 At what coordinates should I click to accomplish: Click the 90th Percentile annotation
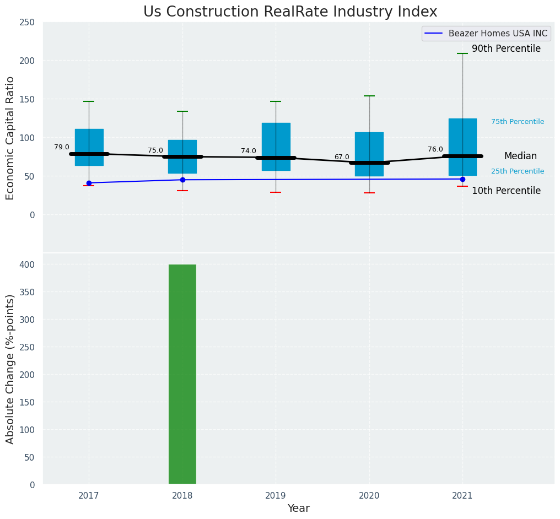coord(506,49)
